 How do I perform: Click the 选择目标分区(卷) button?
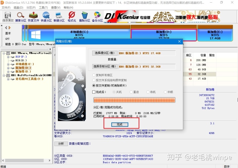click(x=105, y=67)
